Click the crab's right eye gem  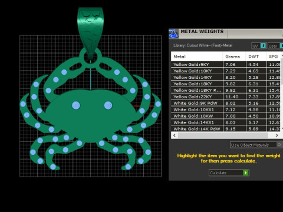108,105
